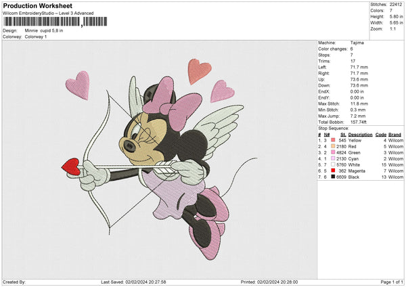Click the stitch count 4824 in Green row

(341, 152)
